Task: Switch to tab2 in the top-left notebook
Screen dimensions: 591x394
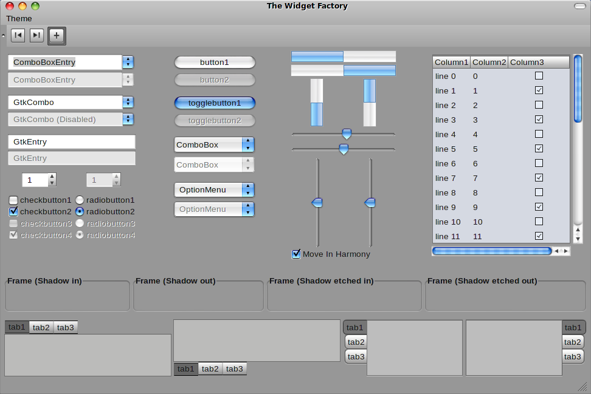Action: pyautogui.click(x=41, y=328)
